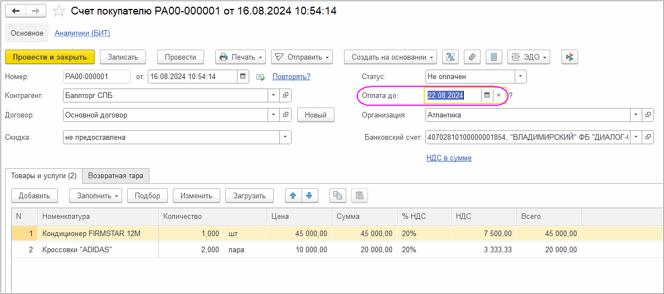Move row up with blue arrow
This screenshot has width=664, height=294.
(293, 195)
